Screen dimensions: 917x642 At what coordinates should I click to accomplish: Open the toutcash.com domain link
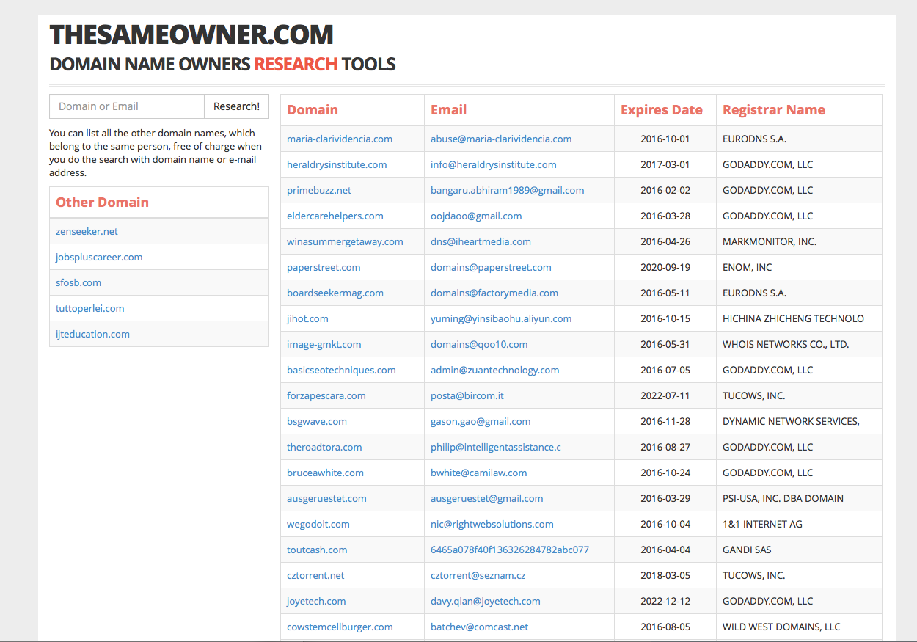click(x=316, y=549)
